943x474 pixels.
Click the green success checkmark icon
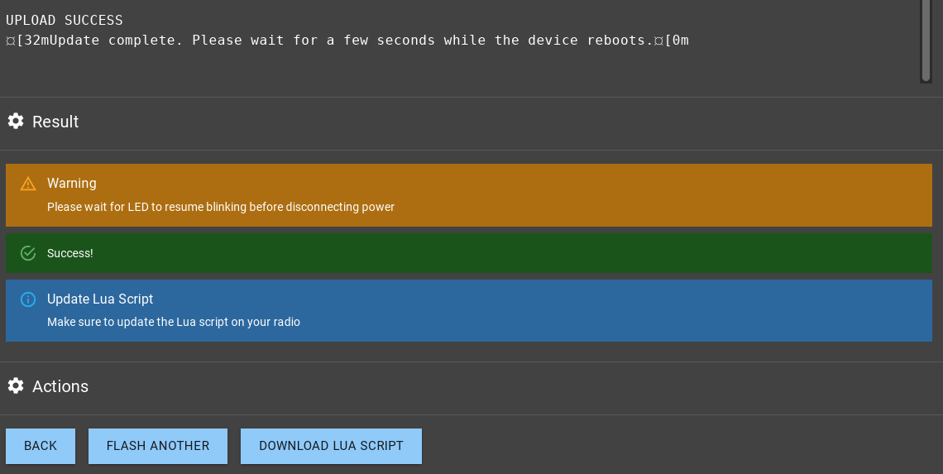coord(28,253)
